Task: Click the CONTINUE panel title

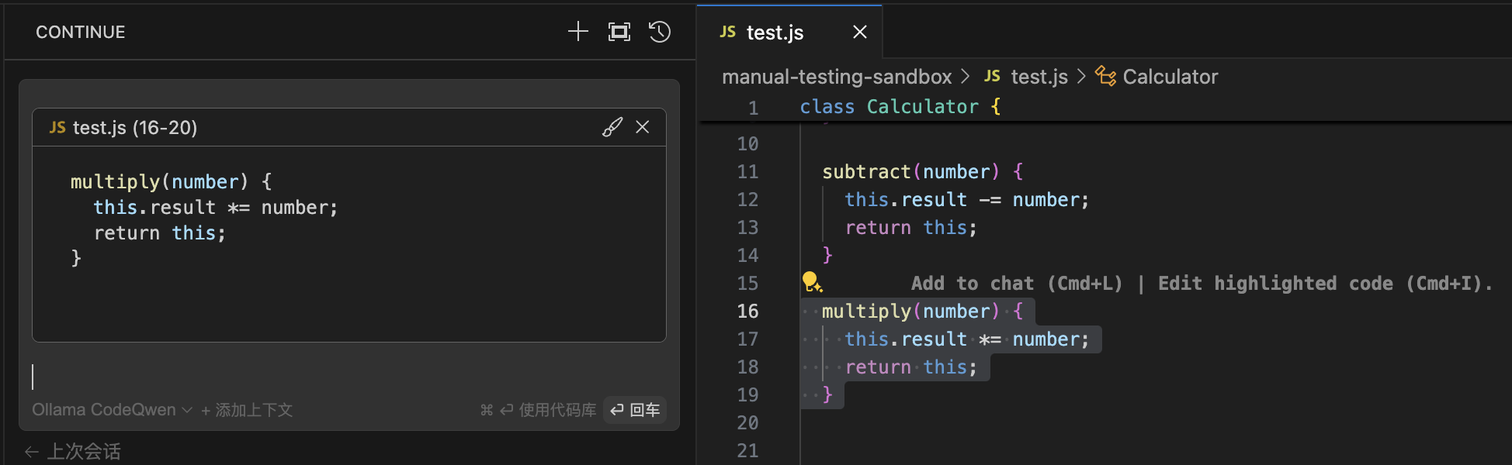Action: coord(81,33)
